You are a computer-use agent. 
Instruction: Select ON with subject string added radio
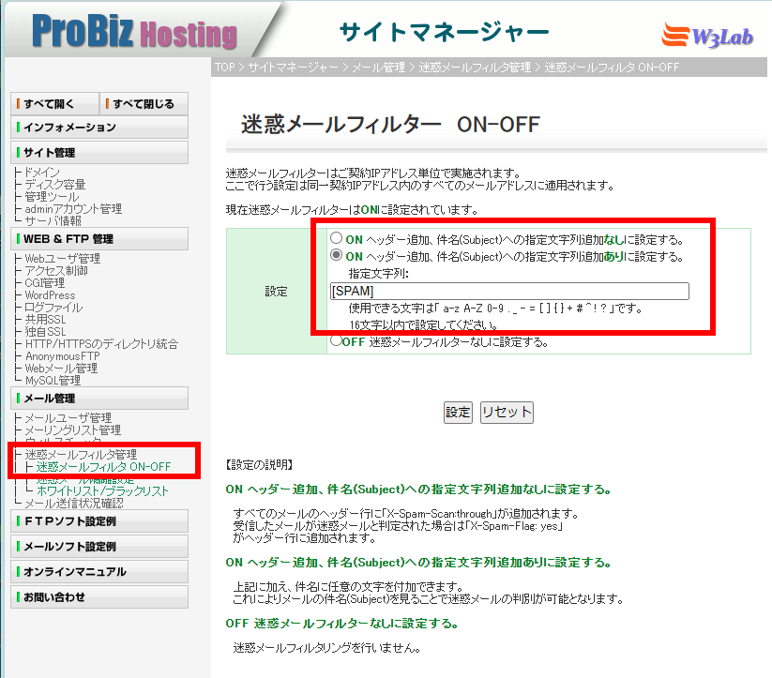[x=336, y=256]
